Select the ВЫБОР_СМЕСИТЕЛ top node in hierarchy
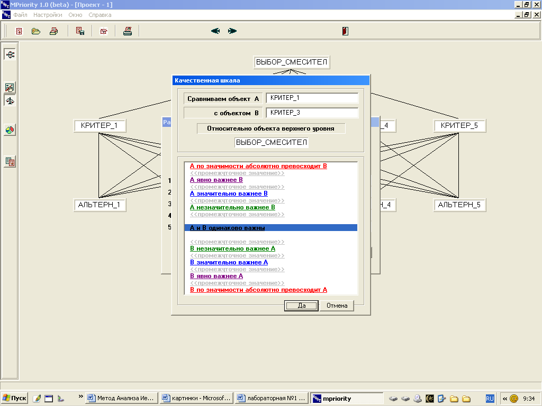This screenshot has height=406, width=542. [x=292, y=62]
